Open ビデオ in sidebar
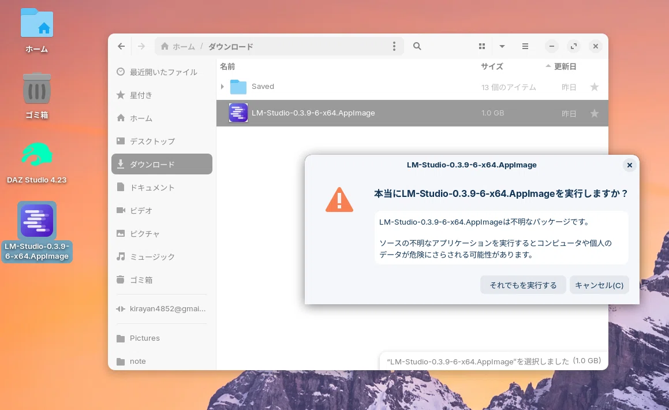This screenshot has height=410, width=669. 162,210
